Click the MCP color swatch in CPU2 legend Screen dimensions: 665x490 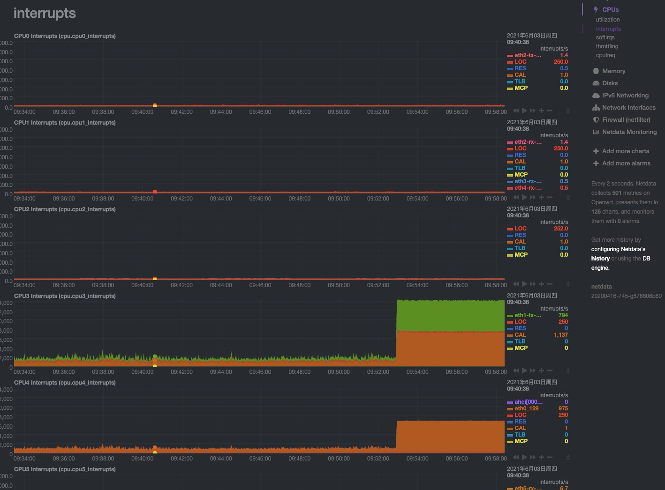coord(510,255)
